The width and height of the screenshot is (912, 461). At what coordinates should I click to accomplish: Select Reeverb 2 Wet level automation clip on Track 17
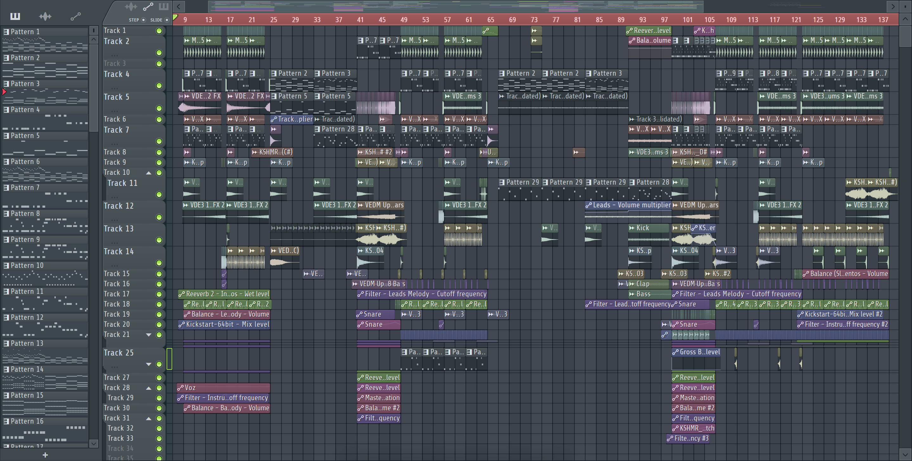pos(224,294)
